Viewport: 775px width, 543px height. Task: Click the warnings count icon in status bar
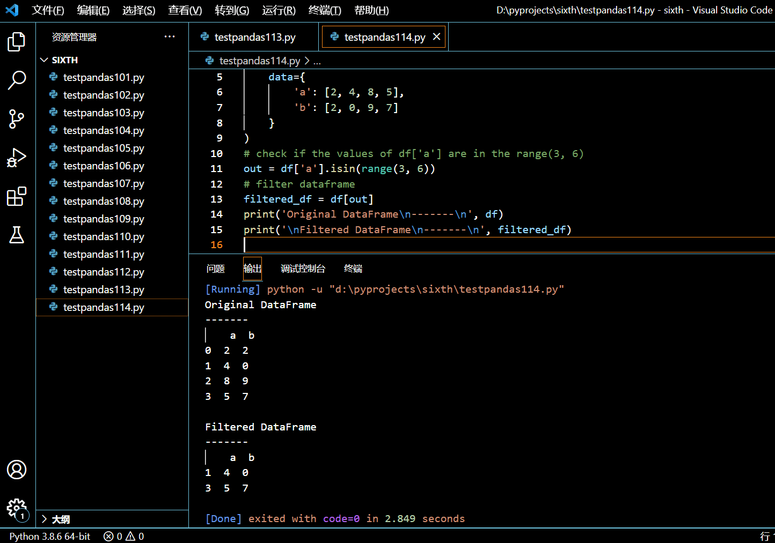tap(130, 536)
